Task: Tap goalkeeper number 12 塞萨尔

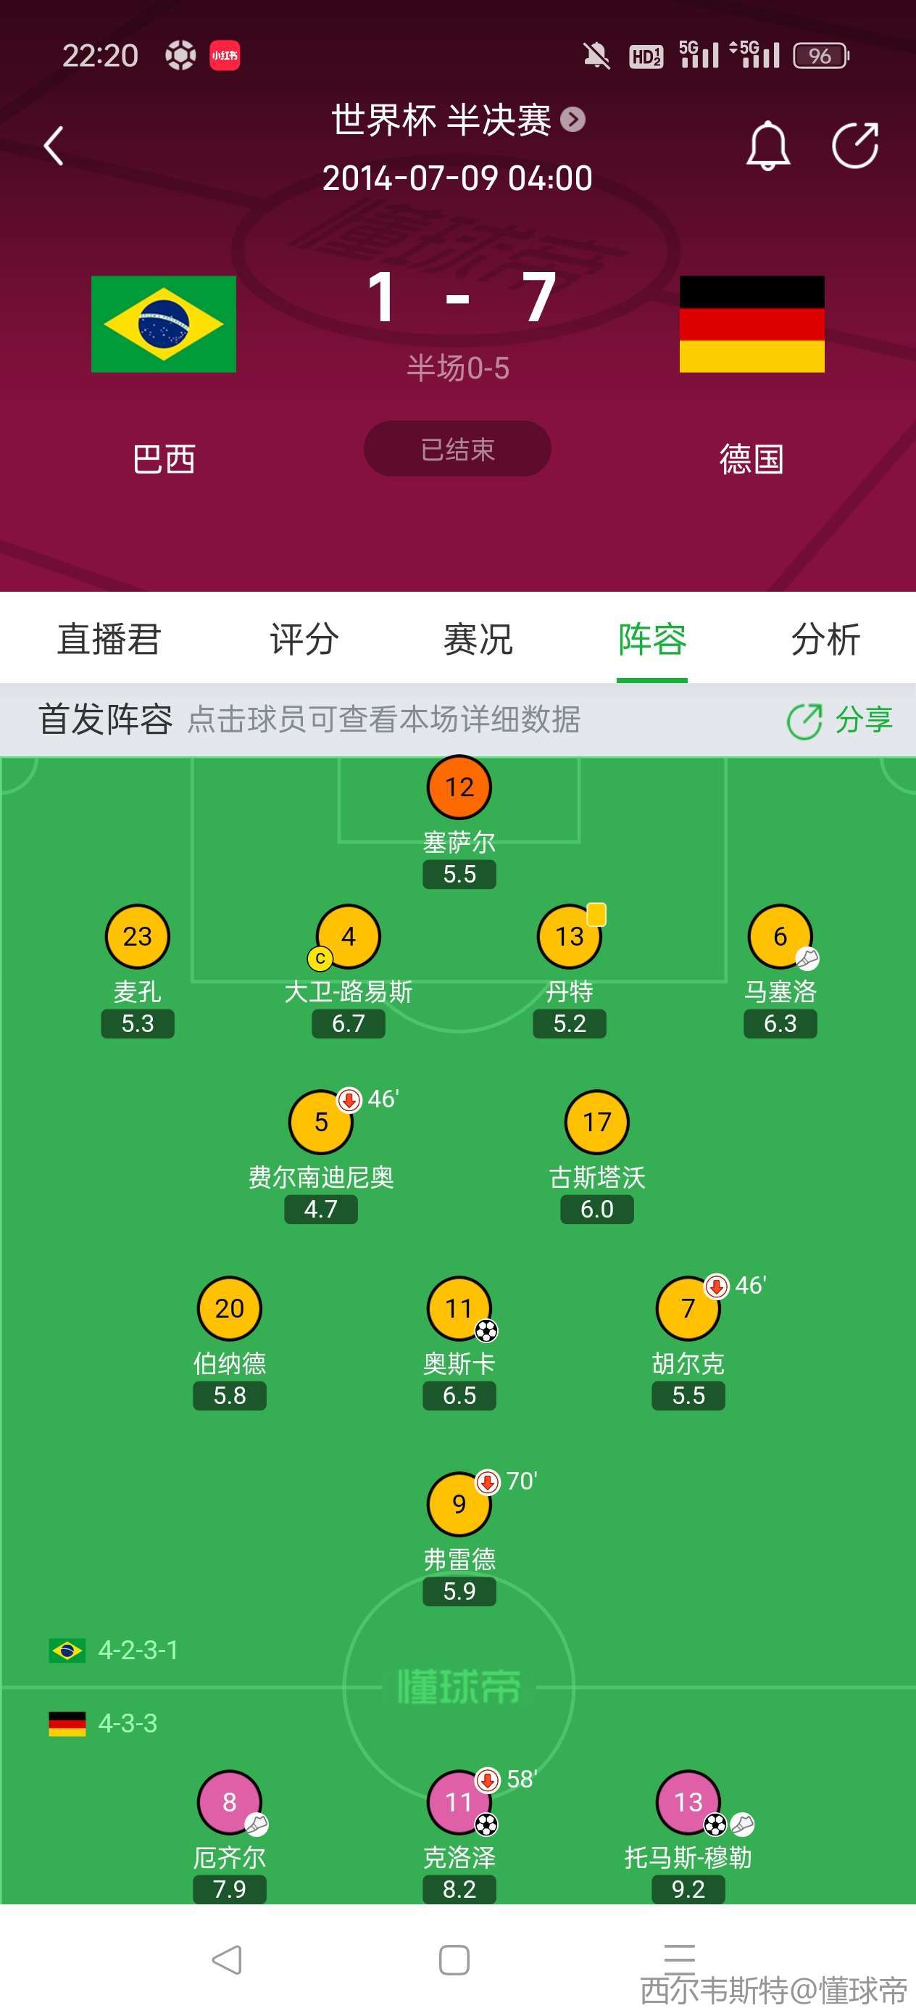Action: 459,788
